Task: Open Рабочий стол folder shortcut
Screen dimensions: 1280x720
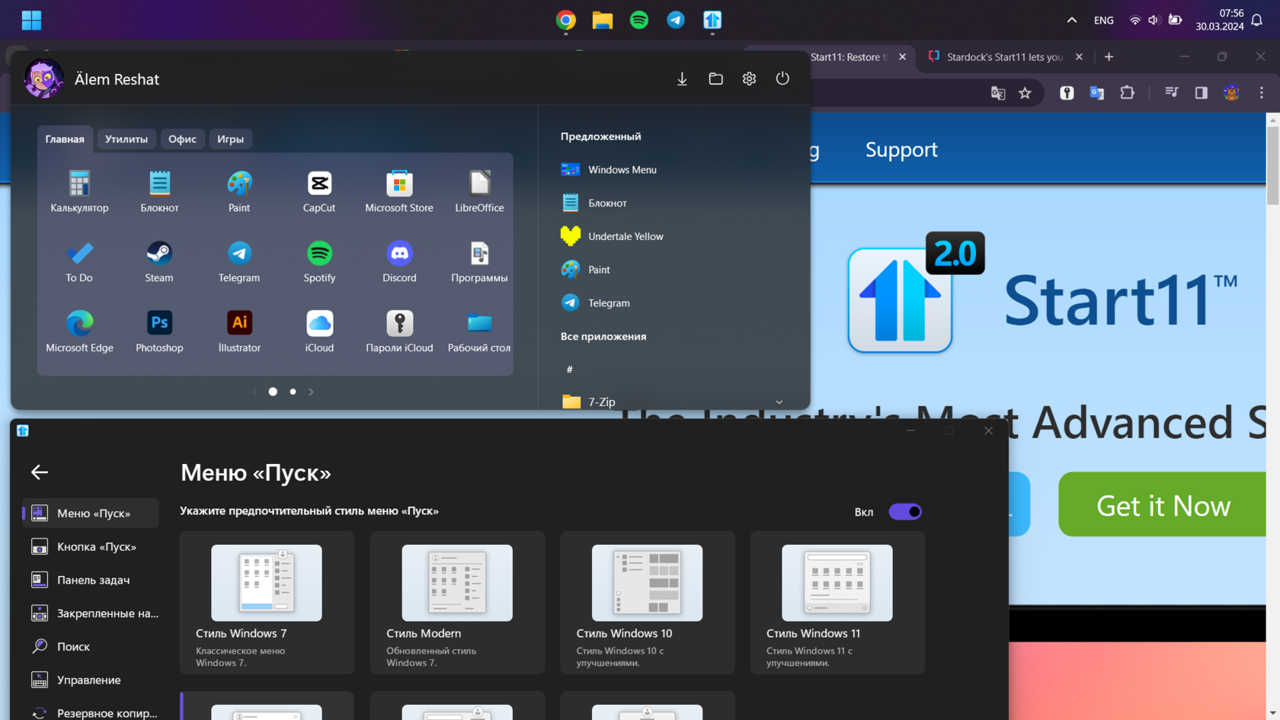Action: click(479, 331)
